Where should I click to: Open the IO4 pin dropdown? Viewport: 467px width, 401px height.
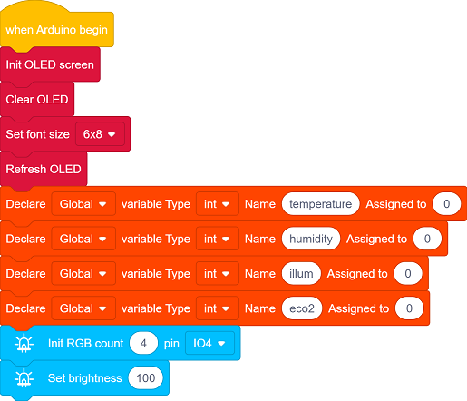[x=209, y=343]
